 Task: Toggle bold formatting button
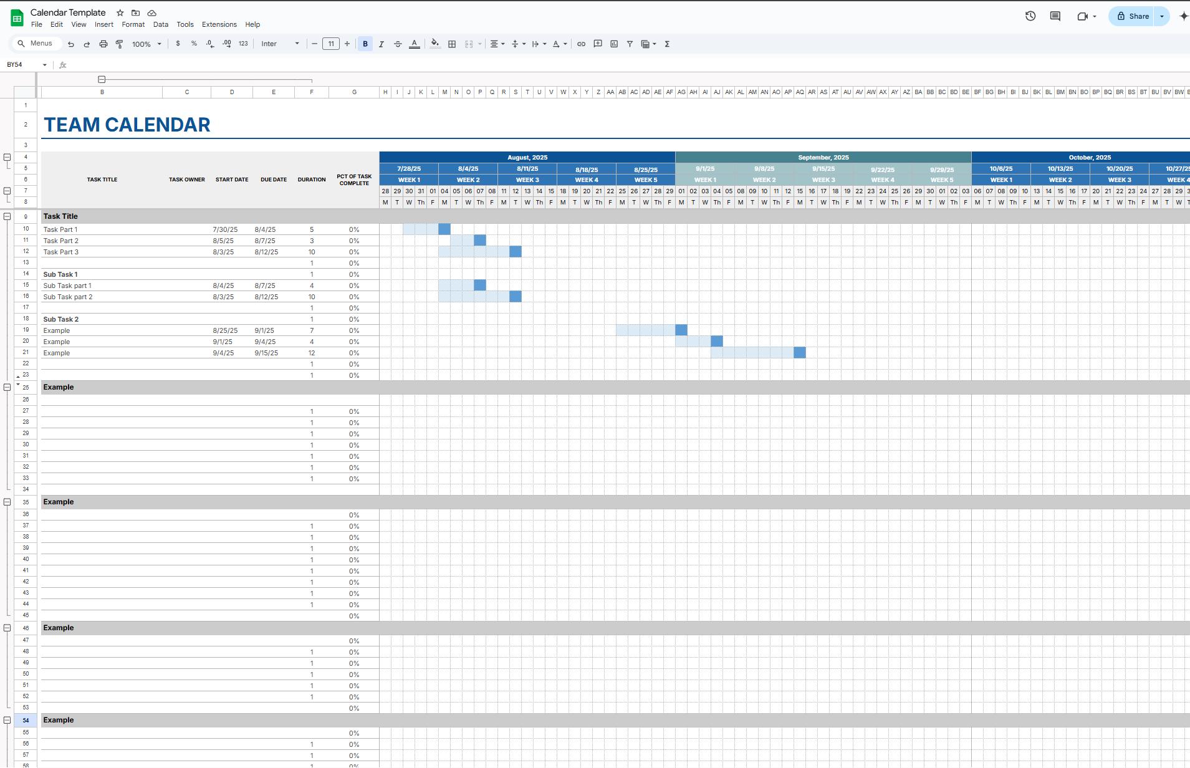pos(365,44)
